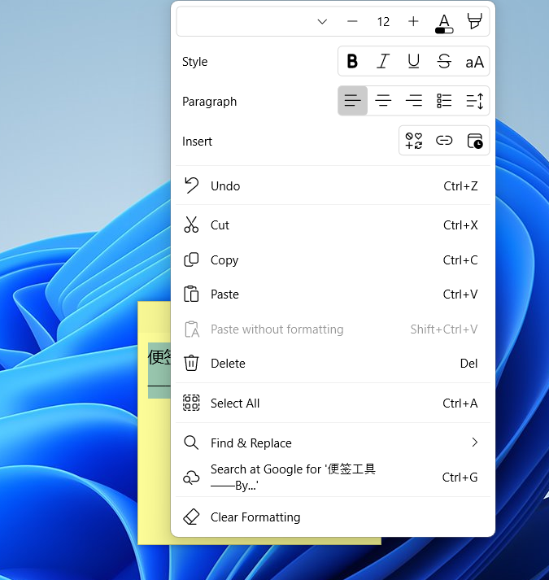The image size is (549, 580).
Task: Insert date and time
Action: pyautogui.click(x=475, y=141)
